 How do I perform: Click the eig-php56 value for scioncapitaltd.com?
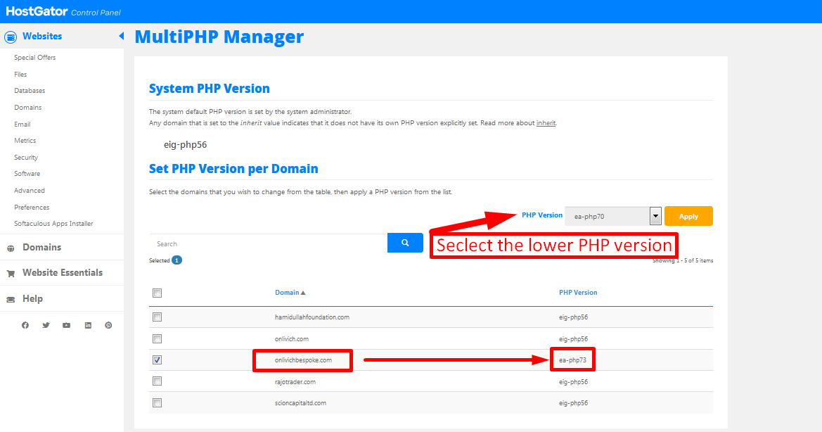(x=574, y=403)
